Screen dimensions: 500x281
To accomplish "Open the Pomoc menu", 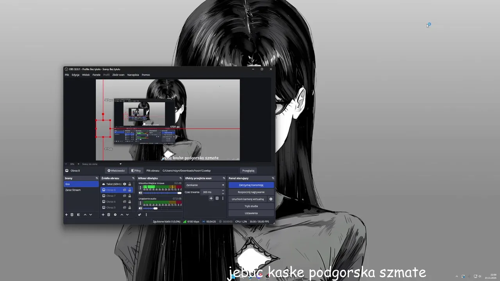I will 146,75.
